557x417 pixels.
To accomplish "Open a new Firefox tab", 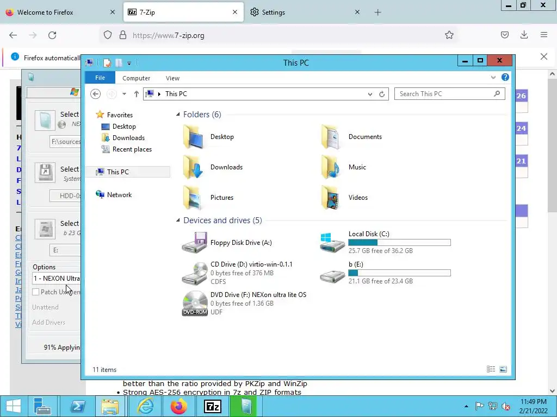I will click(x=377, y=12).
